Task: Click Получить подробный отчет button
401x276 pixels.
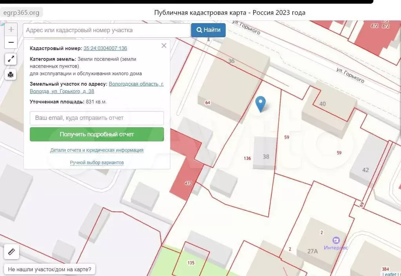Action: tap(97, 134)
